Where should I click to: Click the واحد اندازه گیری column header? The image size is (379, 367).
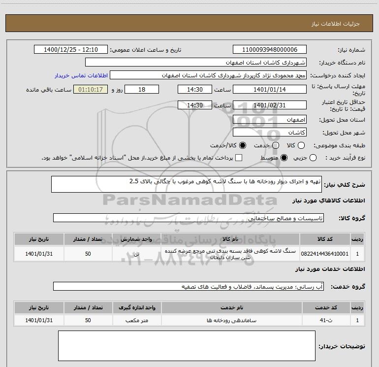(137, 307)
